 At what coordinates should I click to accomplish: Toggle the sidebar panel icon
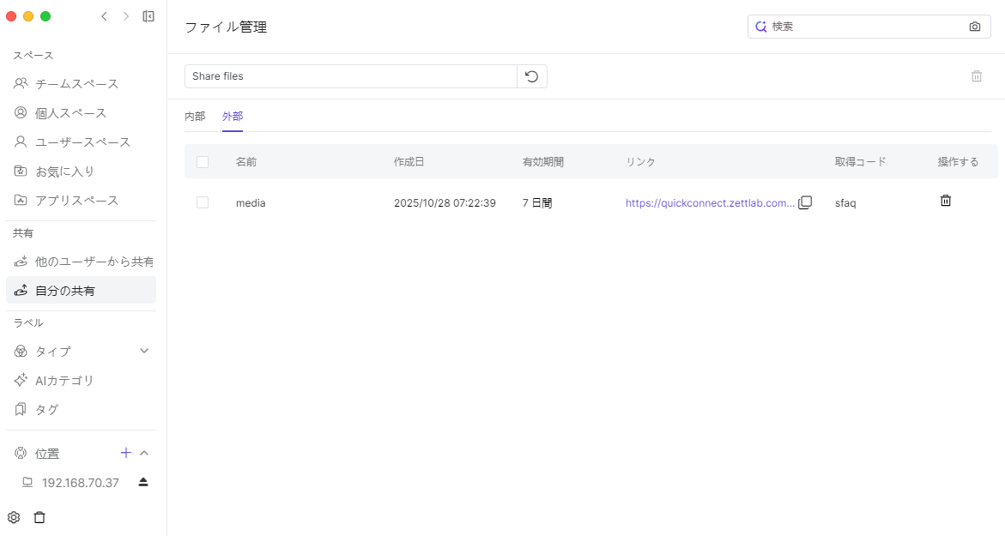pyautogui.click(x=148, y=16)
